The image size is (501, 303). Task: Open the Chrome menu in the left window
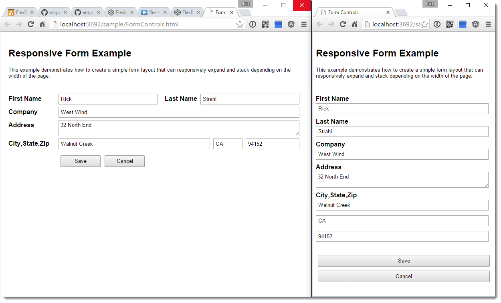click(x=304, y=24)
